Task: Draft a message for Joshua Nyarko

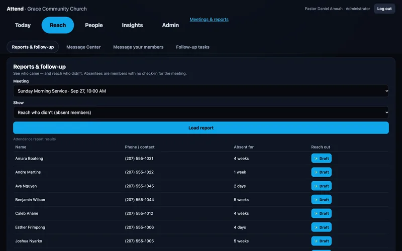Action: pos(321,241)
